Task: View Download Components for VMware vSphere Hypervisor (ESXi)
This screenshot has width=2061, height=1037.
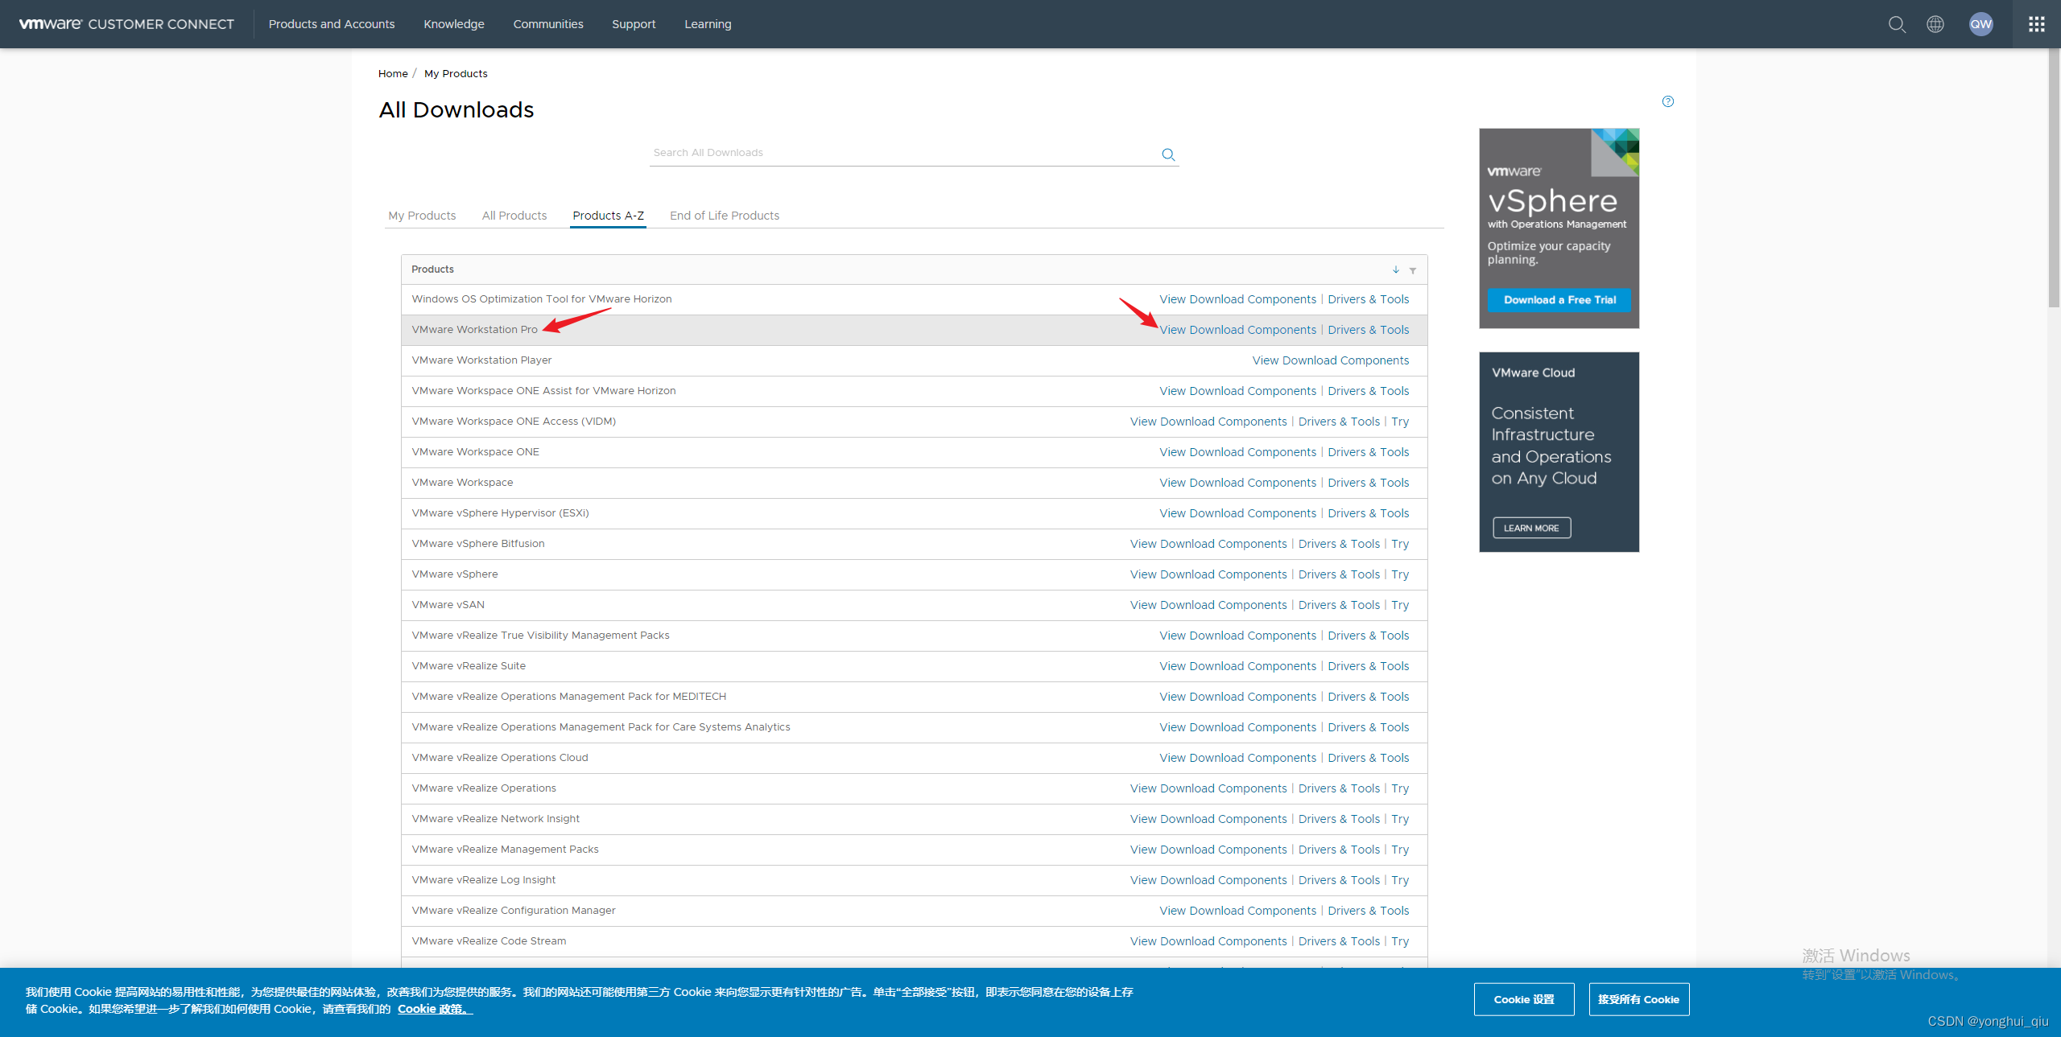Action: click(x=1238, y=513)
